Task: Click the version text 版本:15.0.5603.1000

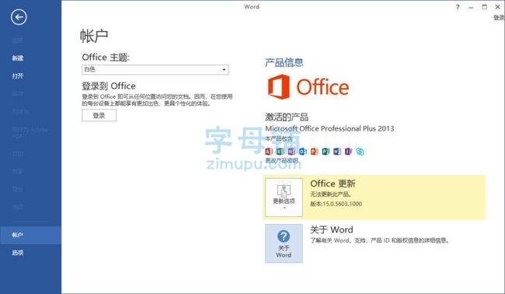Action: click(336, 204)
